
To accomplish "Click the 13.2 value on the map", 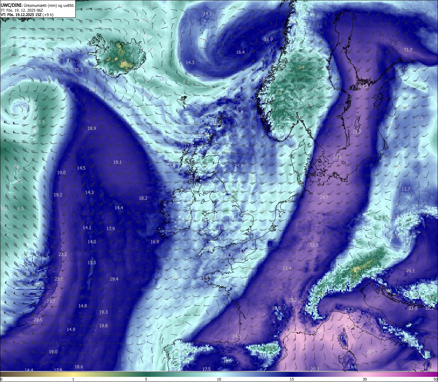I will pyautogui.click(x=349, y=309).
